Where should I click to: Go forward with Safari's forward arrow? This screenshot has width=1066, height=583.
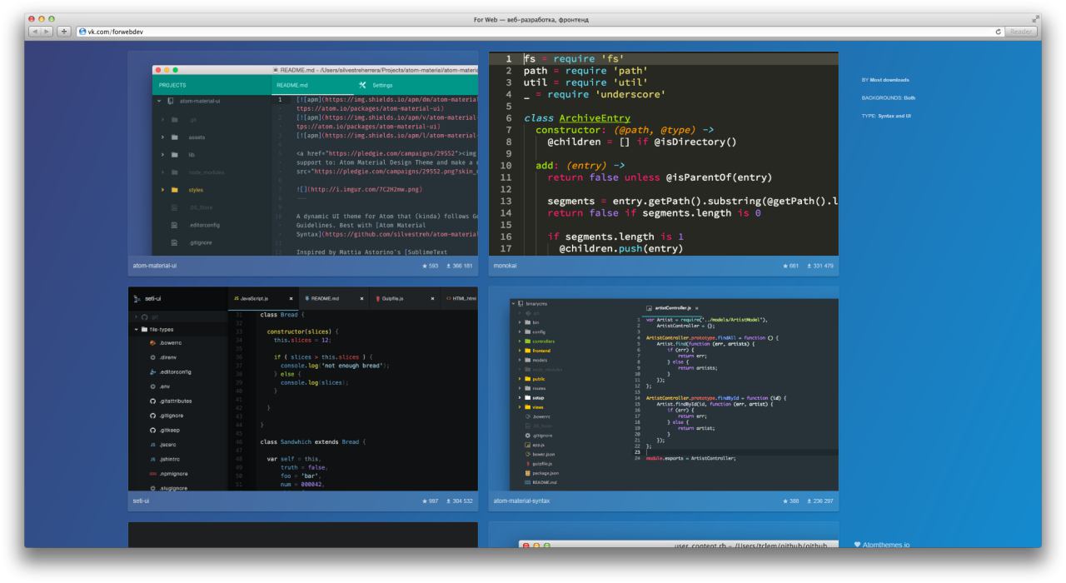coord(48,32)
